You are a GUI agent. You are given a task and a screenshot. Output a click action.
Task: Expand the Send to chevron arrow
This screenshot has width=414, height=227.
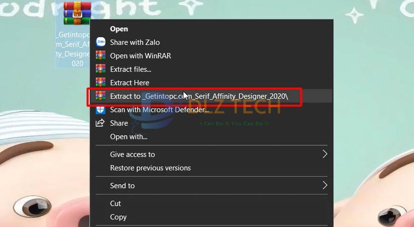pyautogui.click(x=325, y=185)
